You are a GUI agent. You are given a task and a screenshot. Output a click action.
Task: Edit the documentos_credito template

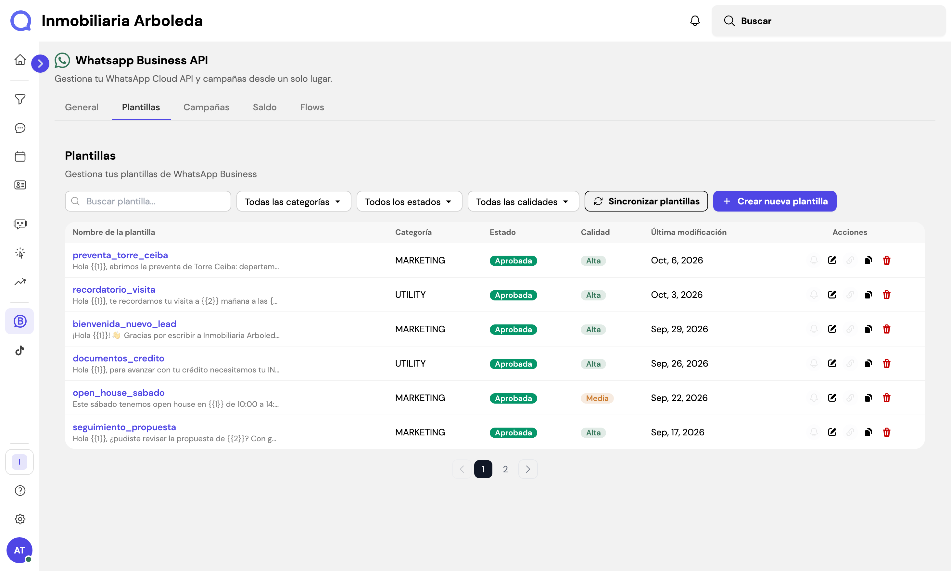[x=832, y=364]
